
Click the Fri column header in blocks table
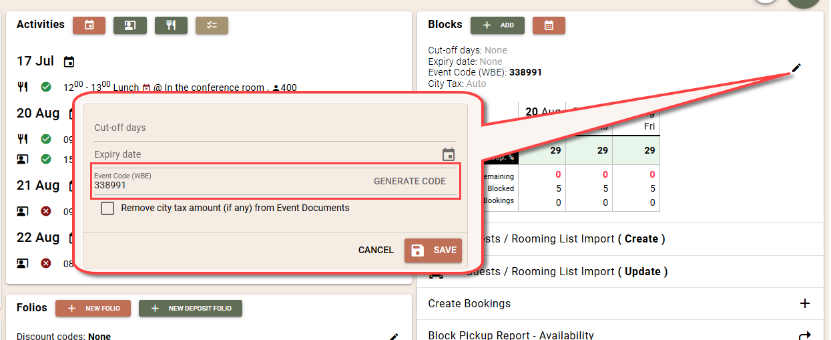[649, 126]
